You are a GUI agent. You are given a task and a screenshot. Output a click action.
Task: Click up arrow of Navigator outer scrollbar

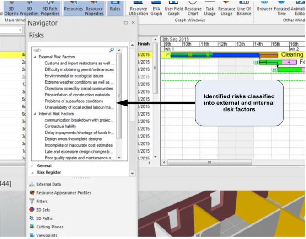coord(132,45)
